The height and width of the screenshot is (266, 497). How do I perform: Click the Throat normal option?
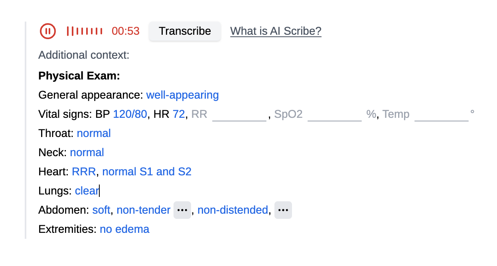(x=94, y=133)
